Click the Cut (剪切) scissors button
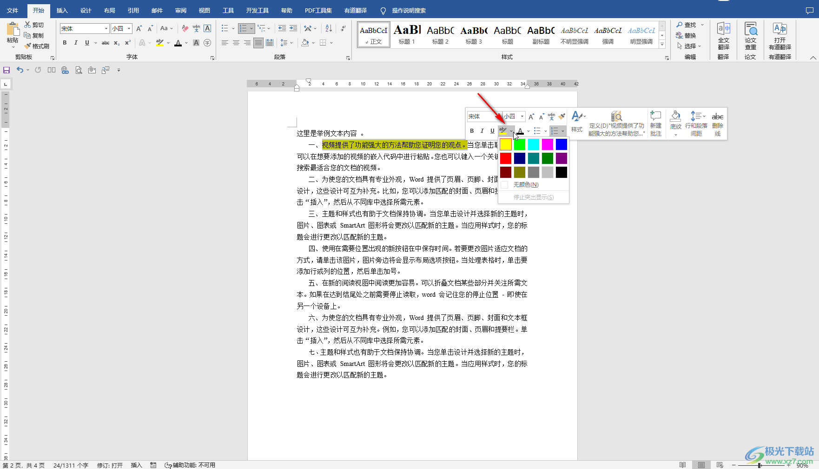Screen dimensions: 819x469 coord(34,25)
